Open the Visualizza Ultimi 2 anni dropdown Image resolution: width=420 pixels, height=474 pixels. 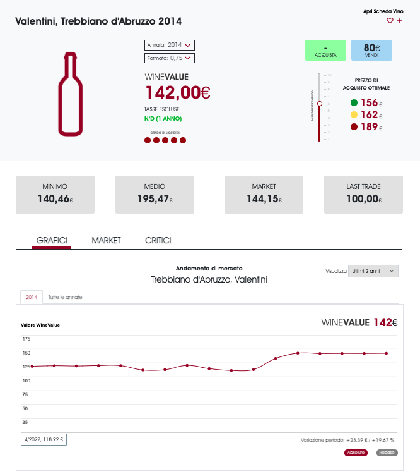coord(373,271)
